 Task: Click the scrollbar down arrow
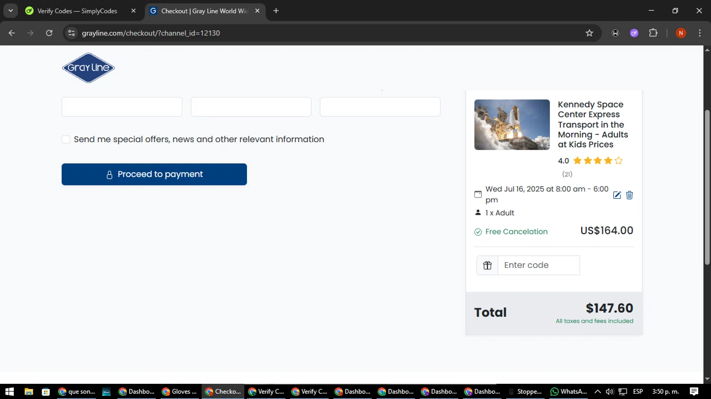[707, 379]
